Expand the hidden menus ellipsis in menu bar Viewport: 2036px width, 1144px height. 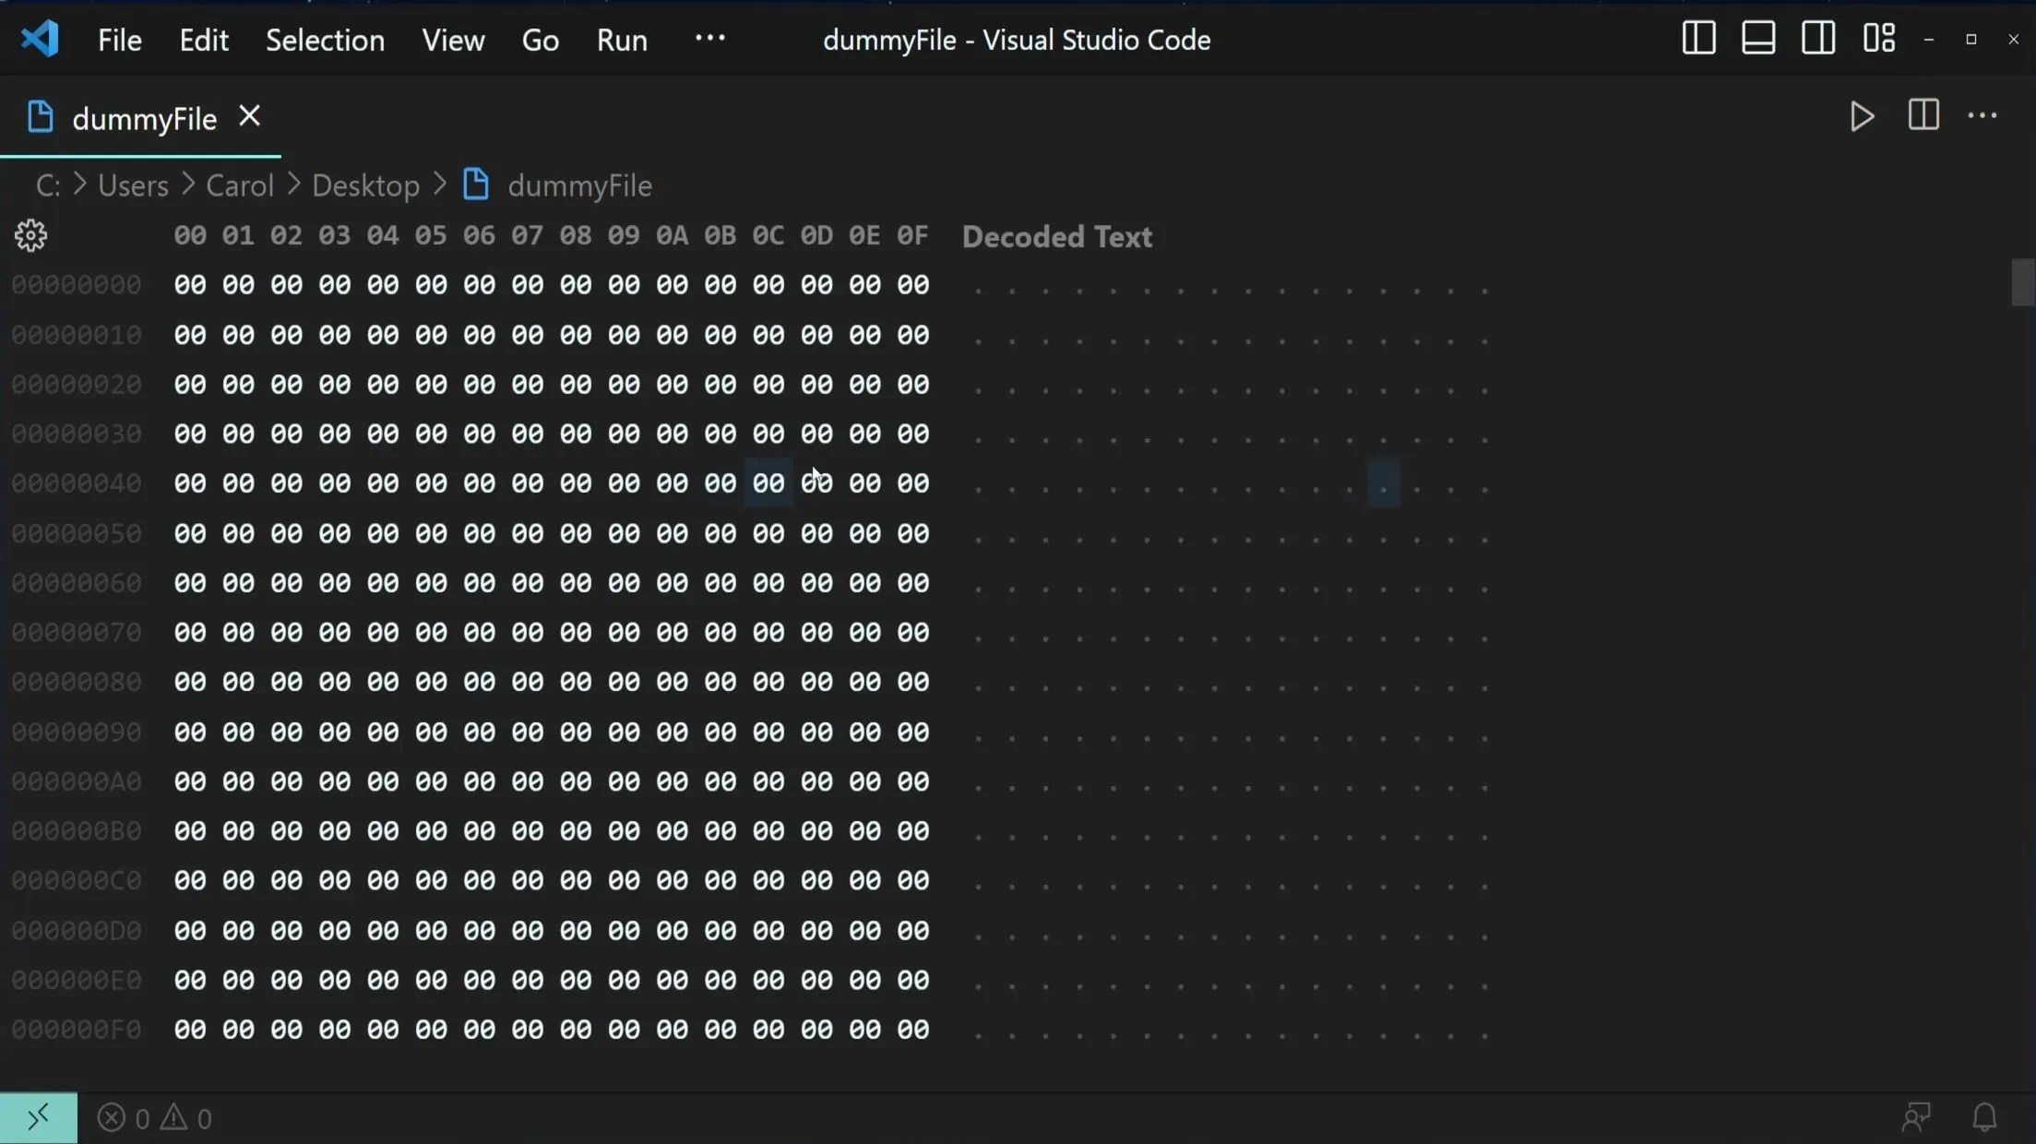709,39
